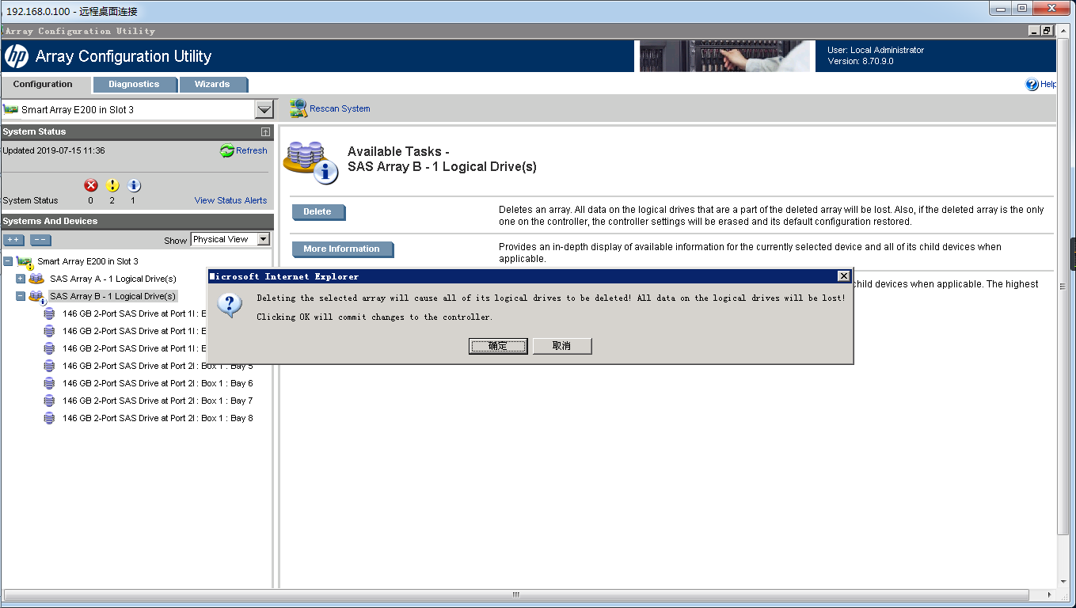Click the drive icon for Bay 7
This screenshot has width=1076, height=608.
(49, 401)
